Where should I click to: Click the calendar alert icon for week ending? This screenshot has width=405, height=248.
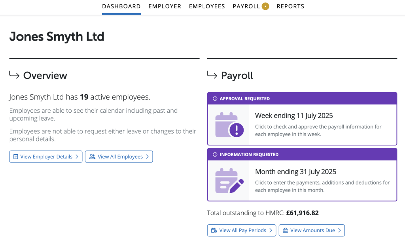point(229,124)
